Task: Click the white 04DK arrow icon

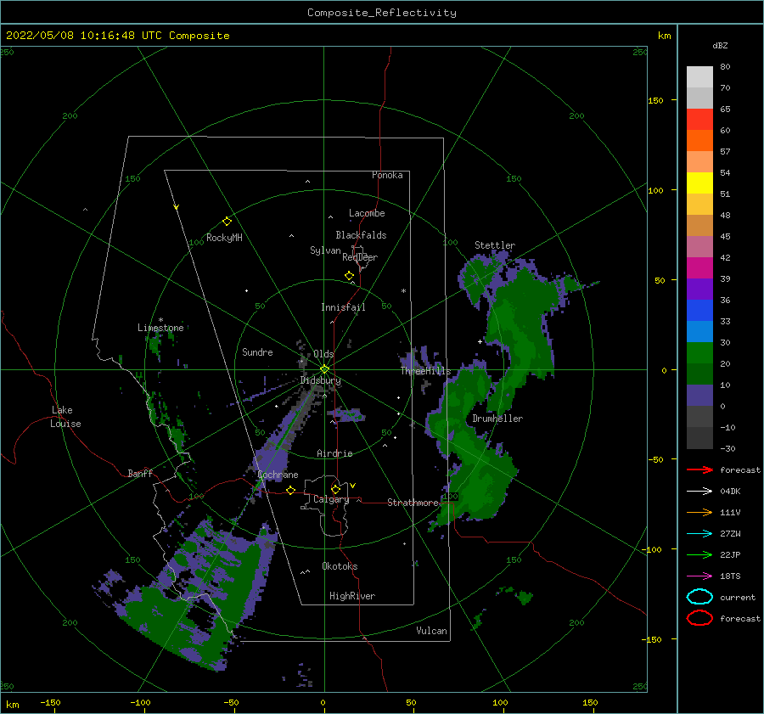Action: pyautogui.click(x=699, y=492)
